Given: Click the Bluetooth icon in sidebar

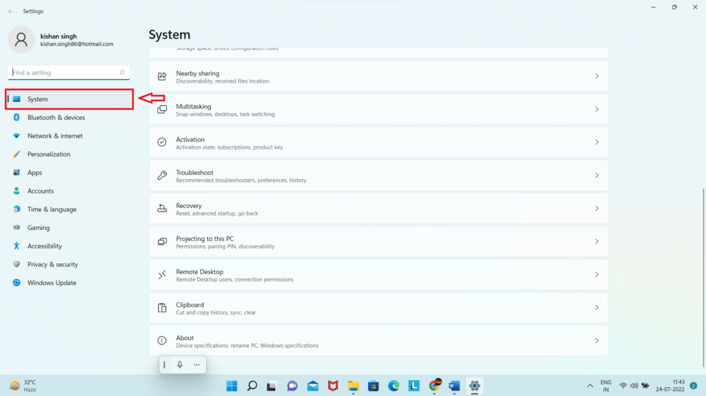Looking at the screenshot, I should click(x=17, y=118).
